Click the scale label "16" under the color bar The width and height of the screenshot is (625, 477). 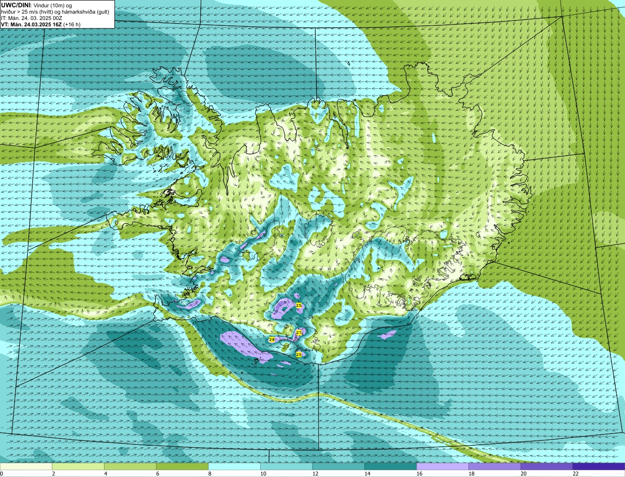tap(419, 474)
